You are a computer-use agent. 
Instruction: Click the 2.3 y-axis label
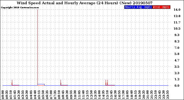pos(177,73)
